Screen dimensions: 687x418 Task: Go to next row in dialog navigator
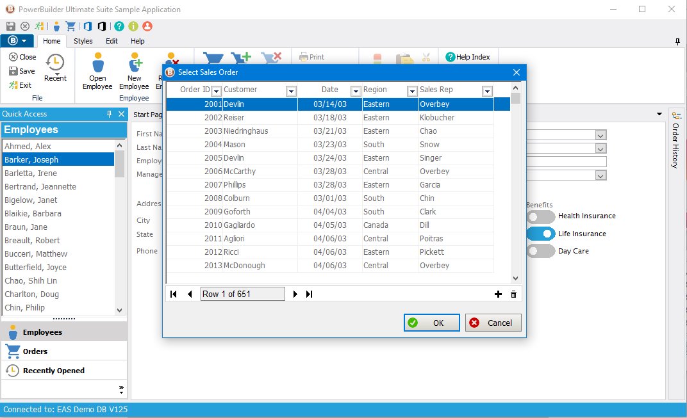(x=295, y=294)
